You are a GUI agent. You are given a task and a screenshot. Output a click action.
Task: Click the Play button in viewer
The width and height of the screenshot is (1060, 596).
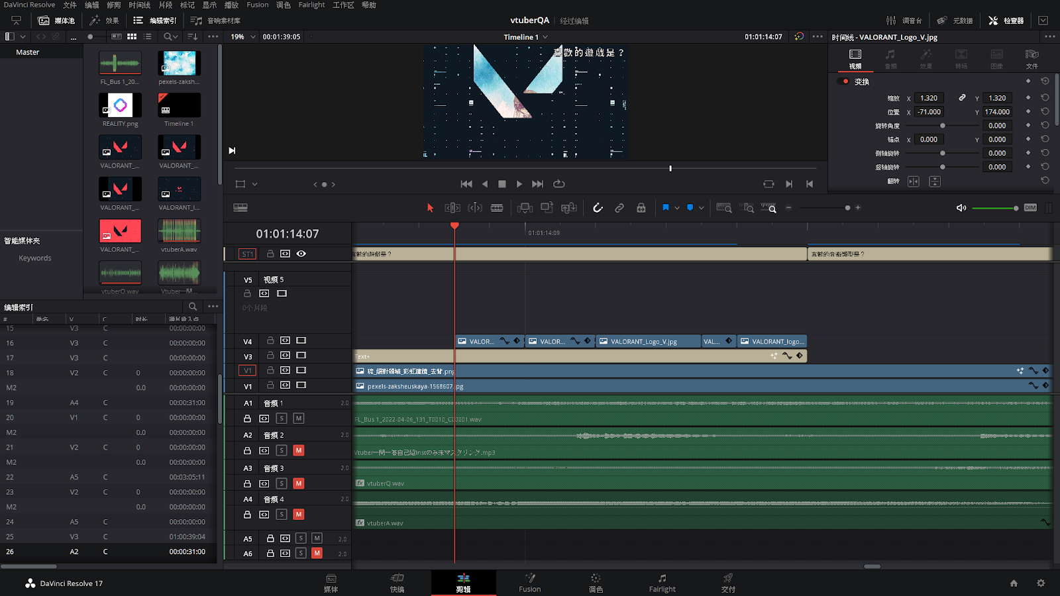tap(519, 184)
